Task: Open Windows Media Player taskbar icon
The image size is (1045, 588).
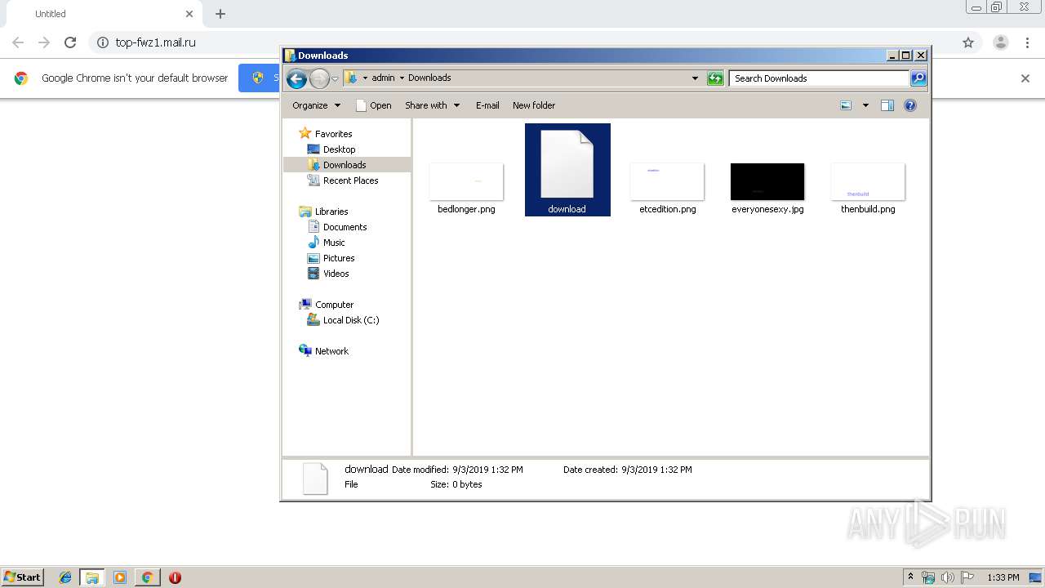Action: (120, 577)
